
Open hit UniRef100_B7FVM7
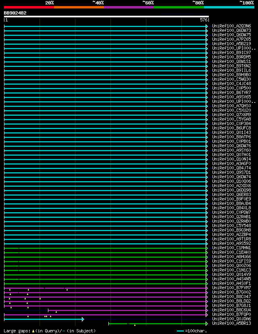pos(231,288)
